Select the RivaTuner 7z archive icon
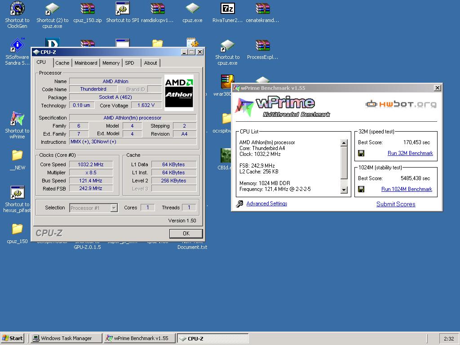The image size is (460, 345). pyautogui.click(x=227, y=9)
